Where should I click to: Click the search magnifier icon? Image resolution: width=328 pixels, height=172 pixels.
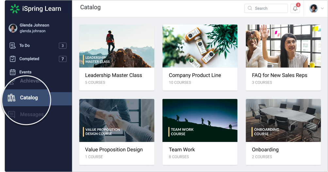coord(250,8)
